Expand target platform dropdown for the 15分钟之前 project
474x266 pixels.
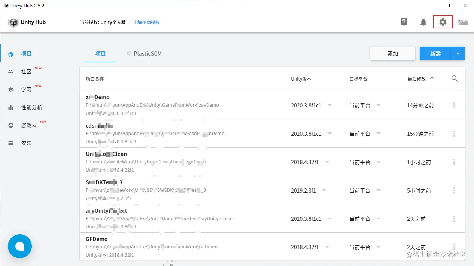[378, 133]
